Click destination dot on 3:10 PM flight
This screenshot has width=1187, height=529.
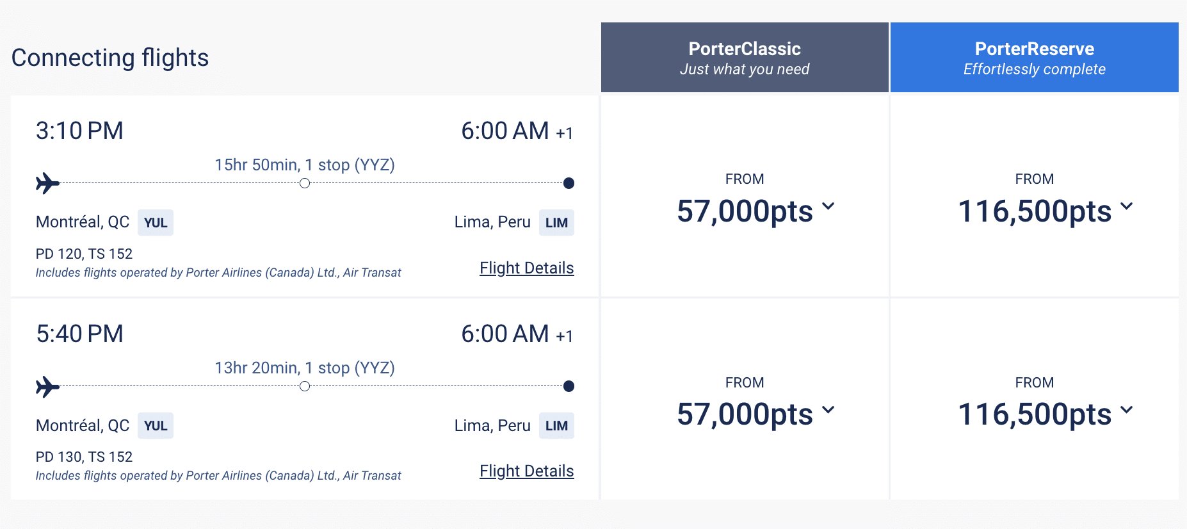coord(569,183)
